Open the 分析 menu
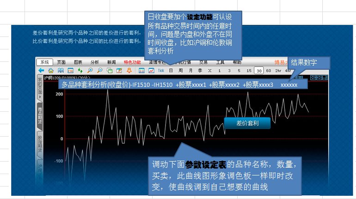This screenshot has height=199, width=356. coord(95,62)
